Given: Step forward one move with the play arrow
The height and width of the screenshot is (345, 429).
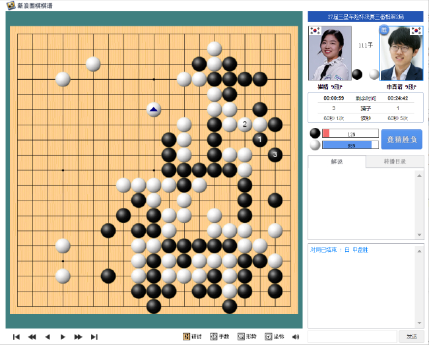Looking at the screenshot, I should [63, 337].
